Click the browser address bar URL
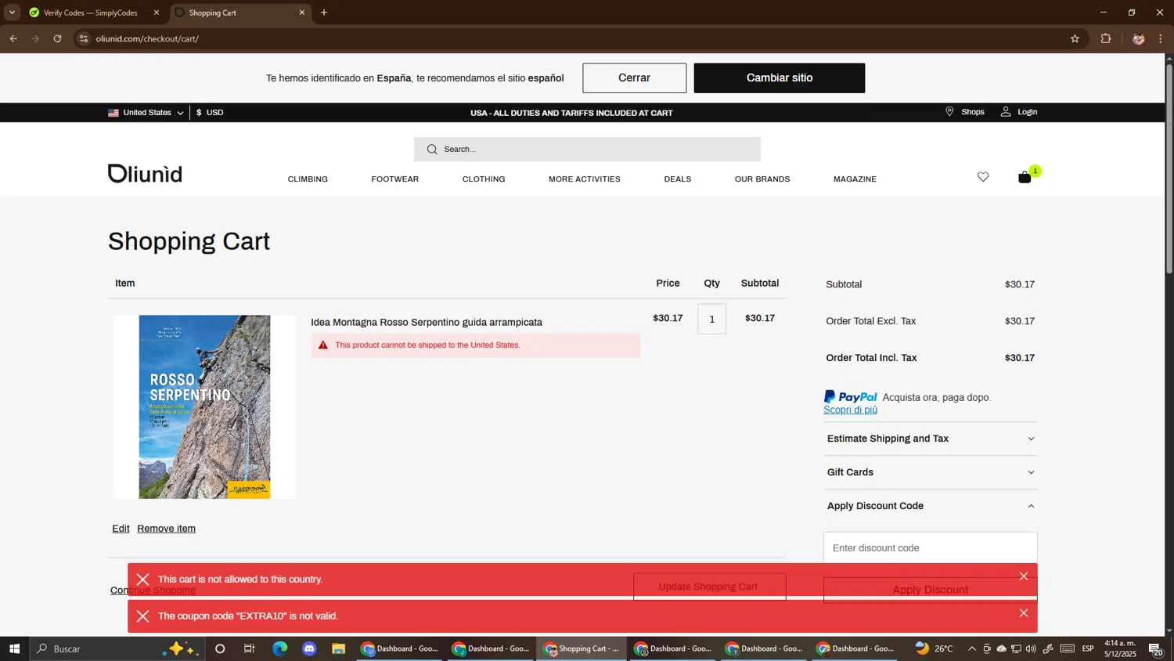1174x661 pixels. tap(147, 38)
